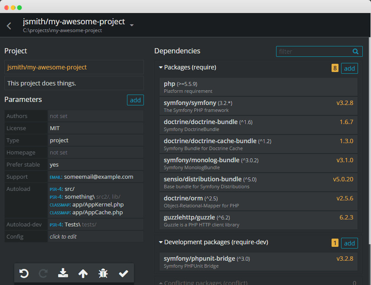
Task: Click version 6.2.3 of guzzle
Action: point(346,217)
